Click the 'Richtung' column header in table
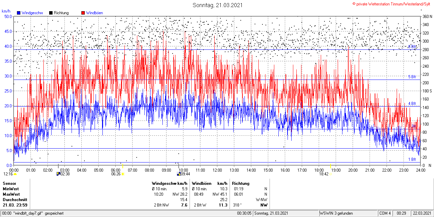 click(240, 183)
